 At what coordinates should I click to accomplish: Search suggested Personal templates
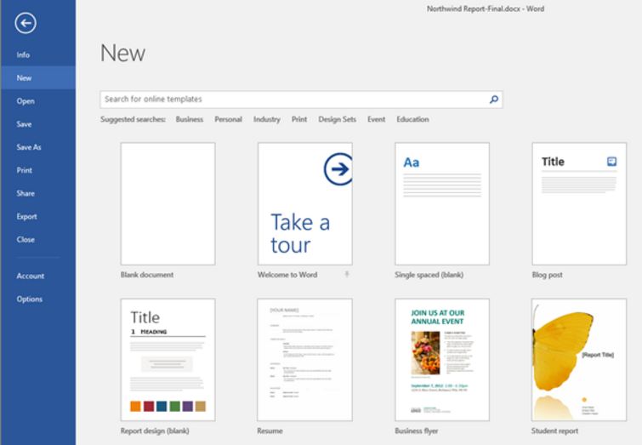(x=228, y=119)
